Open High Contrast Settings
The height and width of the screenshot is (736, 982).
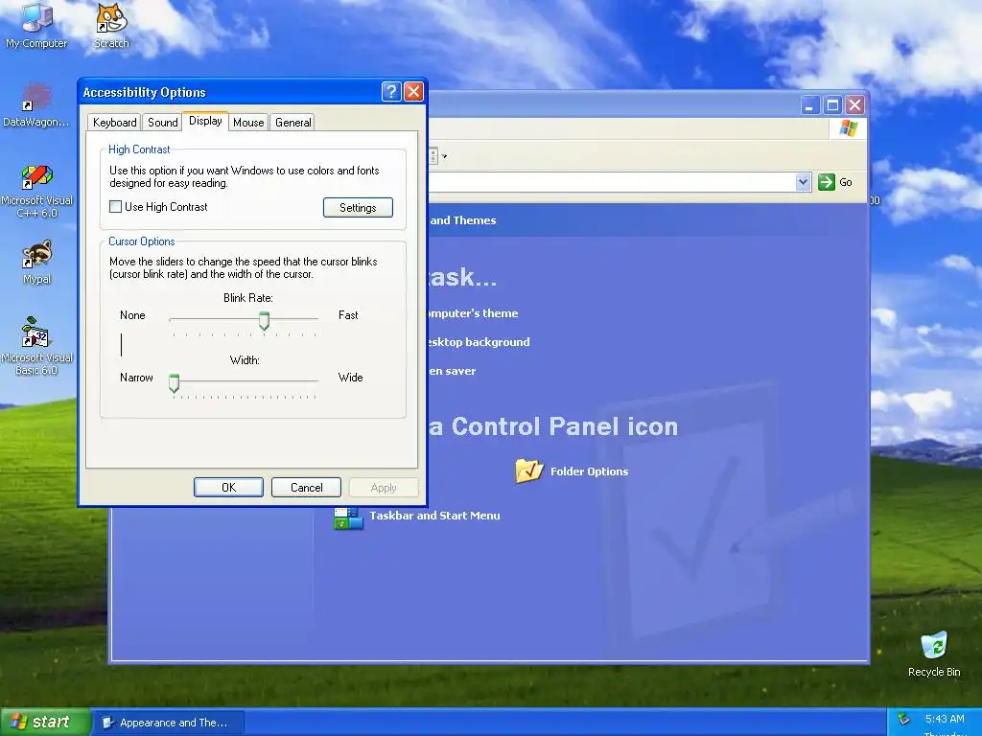tap(359, 207)
